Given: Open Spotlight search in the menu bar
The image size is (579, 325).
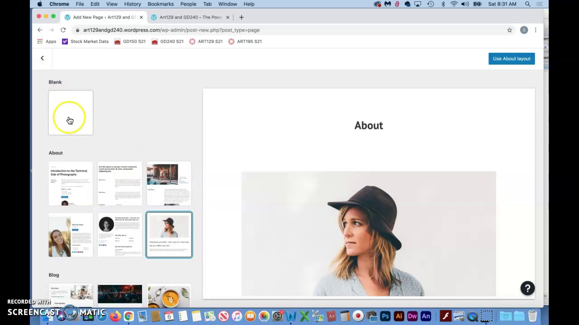Looking at the screenshot, I should point(527,4).
